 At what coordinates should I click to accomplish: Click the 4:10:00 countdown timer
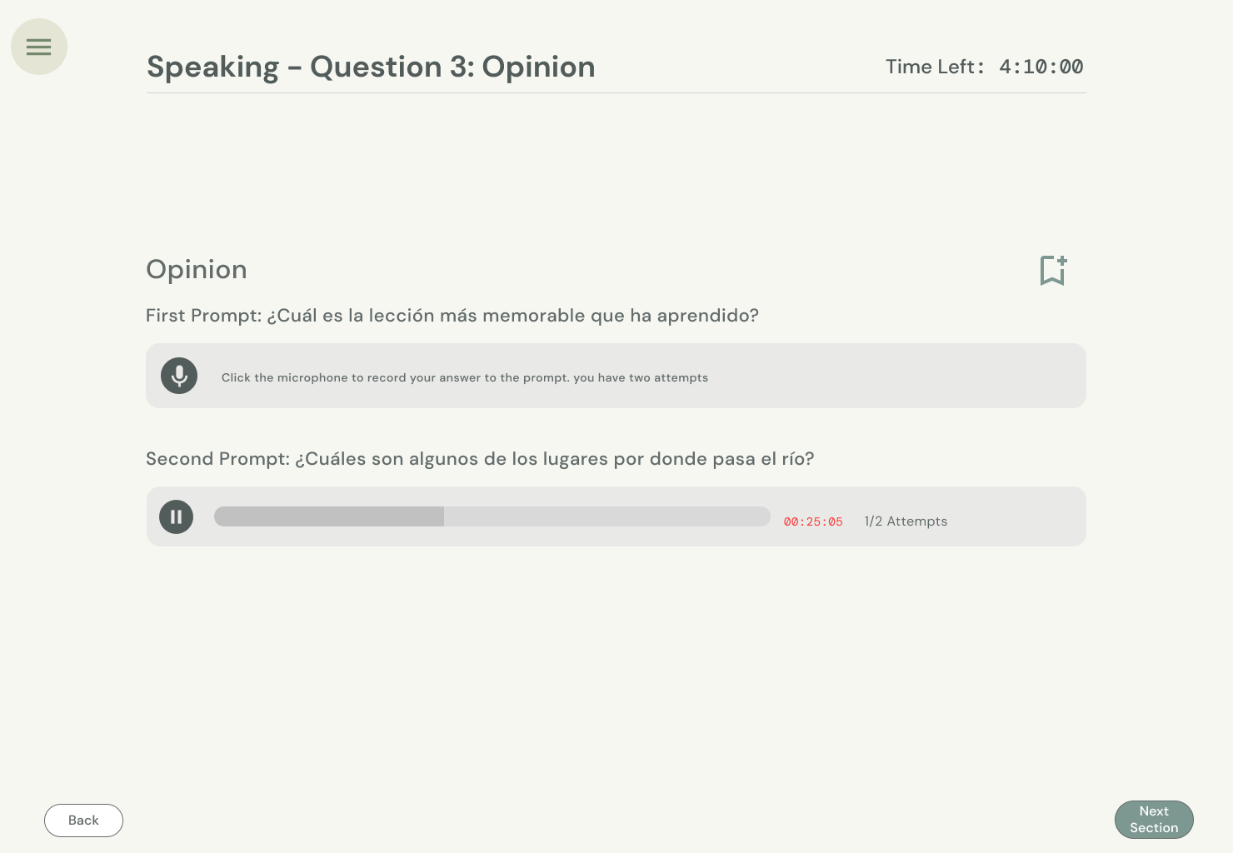click(x=1041, y=67)
